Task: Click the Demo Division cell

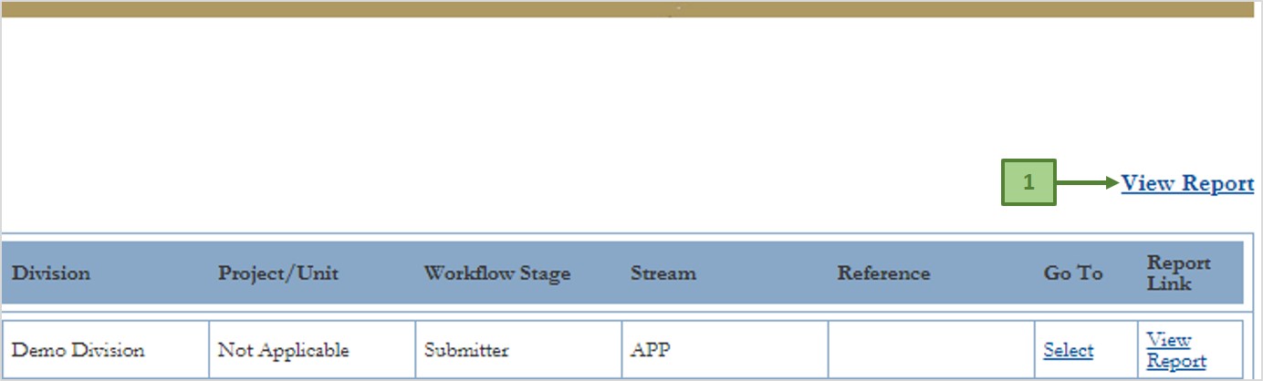Action: [78, 351]
